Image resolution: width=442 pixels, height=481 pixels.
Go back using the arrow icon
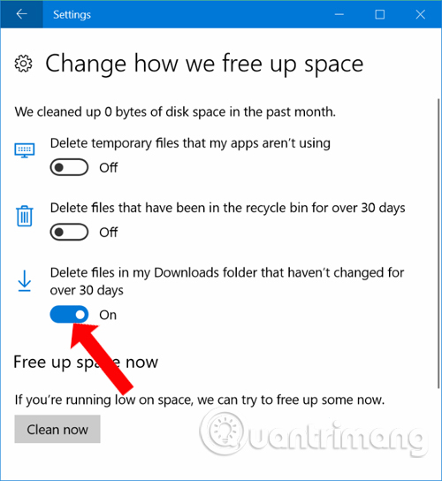pyautogui.click(x=21, y=14)
